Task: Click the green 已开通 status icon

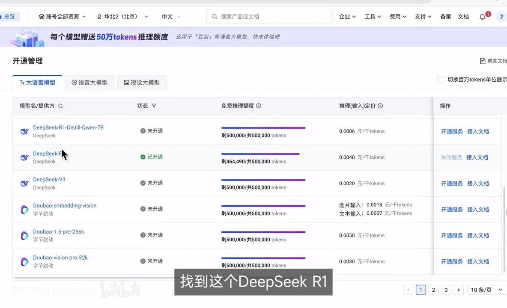Action: point(143,157)
